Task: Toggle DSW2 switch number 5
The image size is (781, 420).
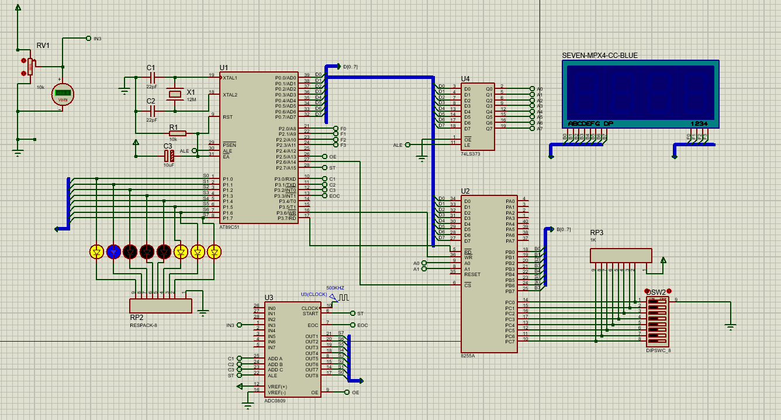Action: pyautogui.click(x=658, y=323)
